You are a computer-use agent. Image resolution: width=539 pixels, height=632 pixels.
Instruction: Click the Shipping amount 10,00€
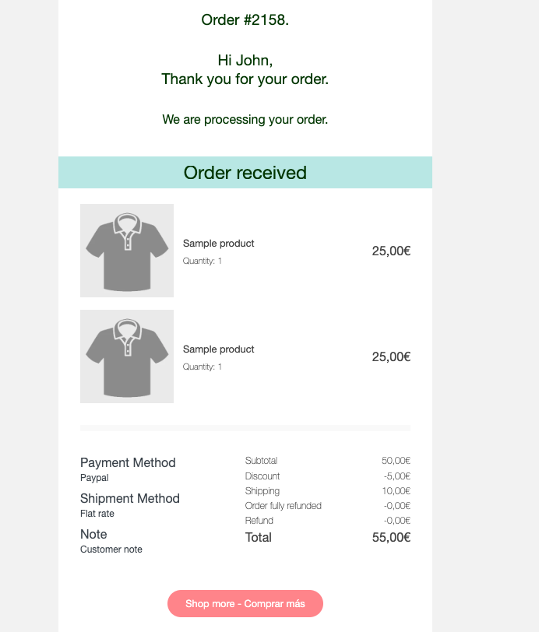tap(396, 491)
